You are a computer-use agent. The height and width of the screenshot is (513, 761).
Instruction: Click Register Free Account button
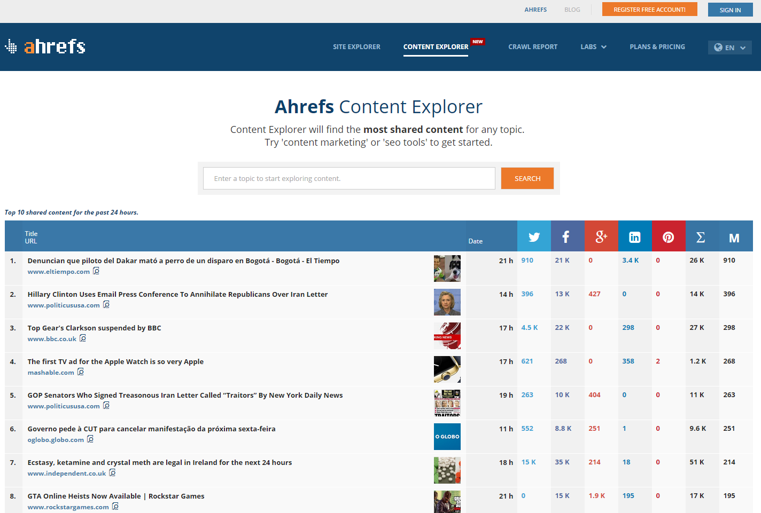pos(650,10)
